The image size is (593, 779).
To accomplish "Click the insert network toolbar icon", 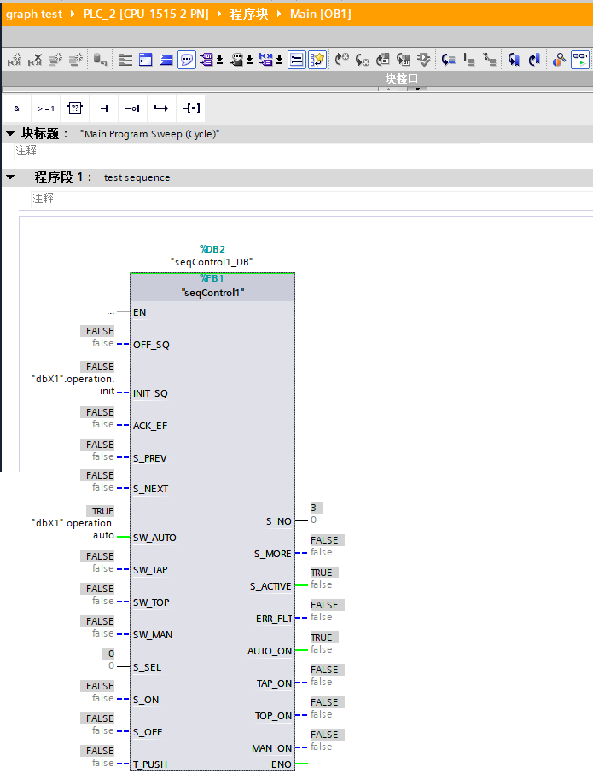I will [x=15, y=60].
